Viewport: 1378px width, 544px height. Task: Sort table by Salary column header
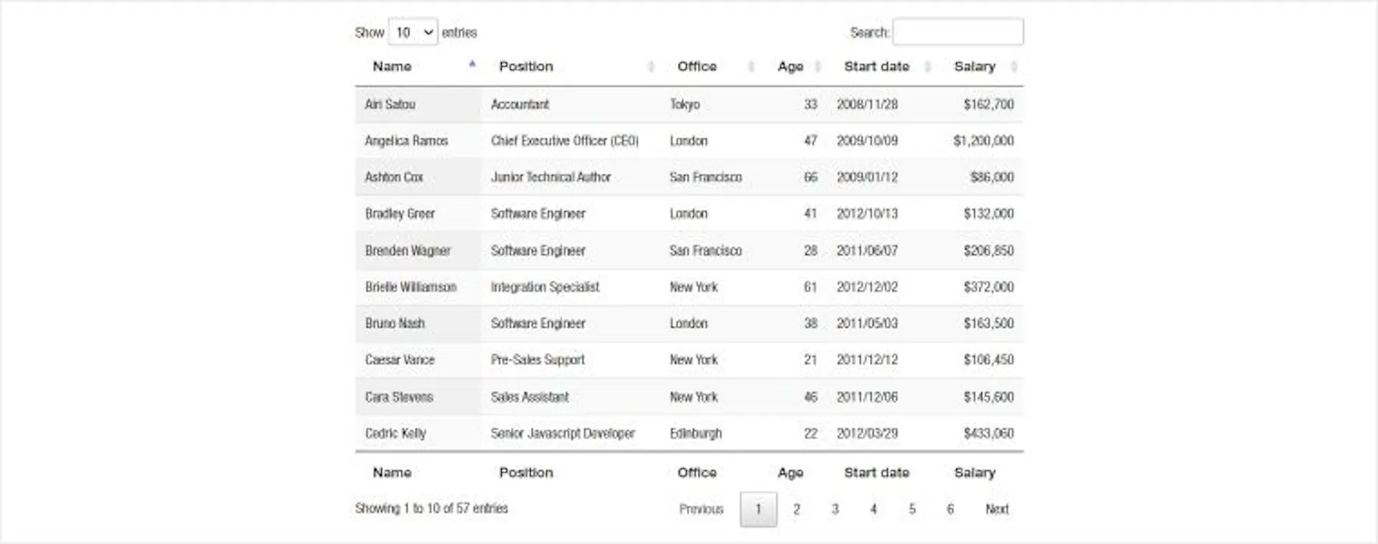coord(975,67)
